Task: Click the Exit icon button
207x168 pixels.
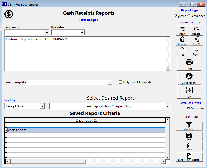Action: coord(189,92)
